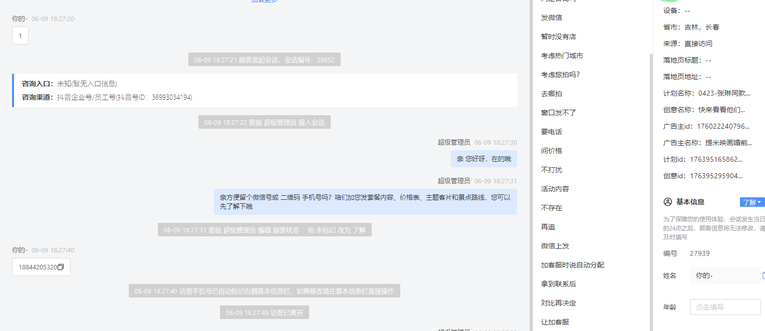Viewport: 765px width, 331px height.
Task: Click the 基本信息 person icon
Action: [667, 202]
